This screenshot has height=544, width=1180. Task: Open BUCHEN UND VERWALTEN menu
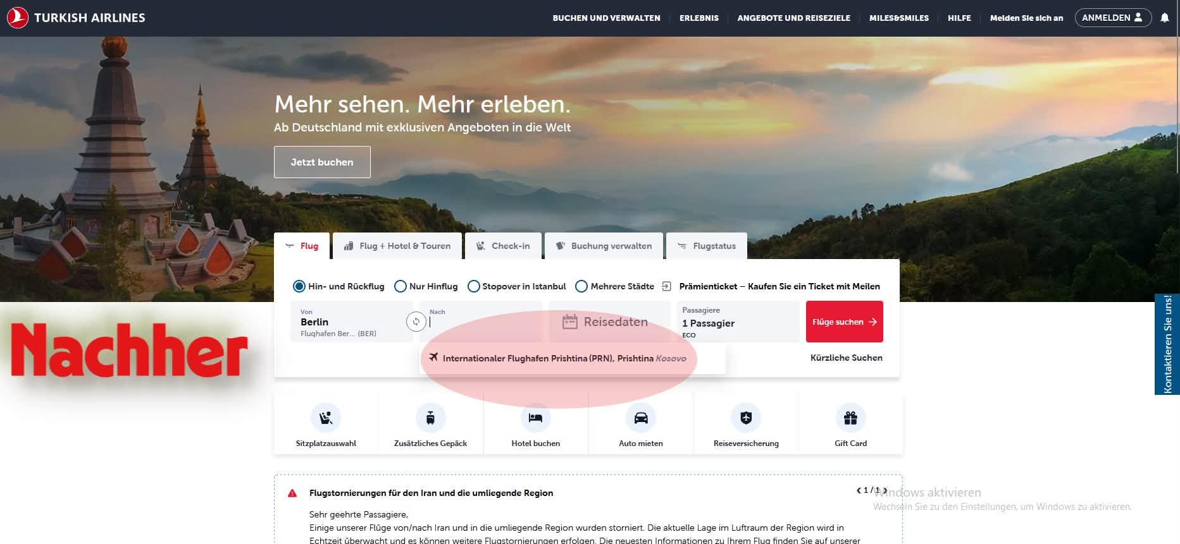tap(606, 18)
